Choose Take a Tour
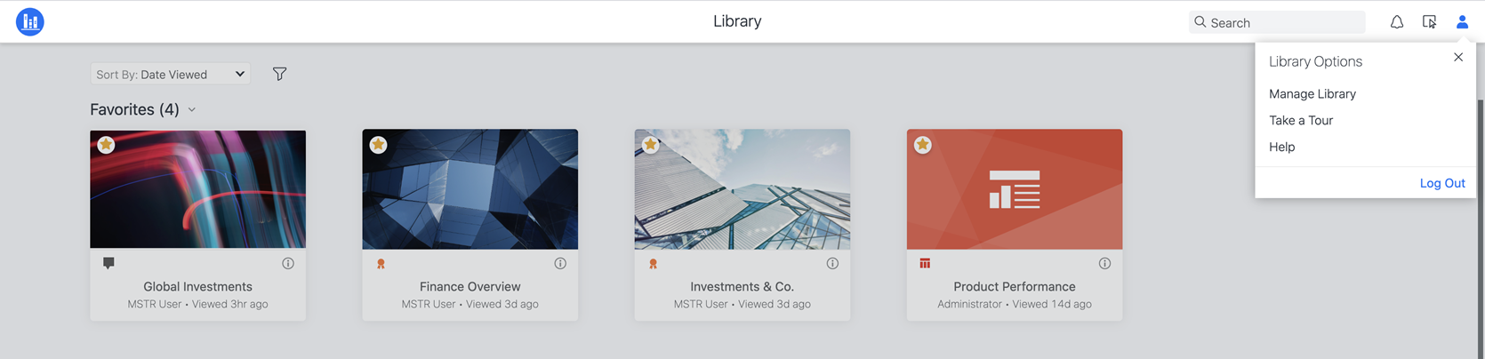The width and height of the screenshot is (1485, 359). [1300, 120]
